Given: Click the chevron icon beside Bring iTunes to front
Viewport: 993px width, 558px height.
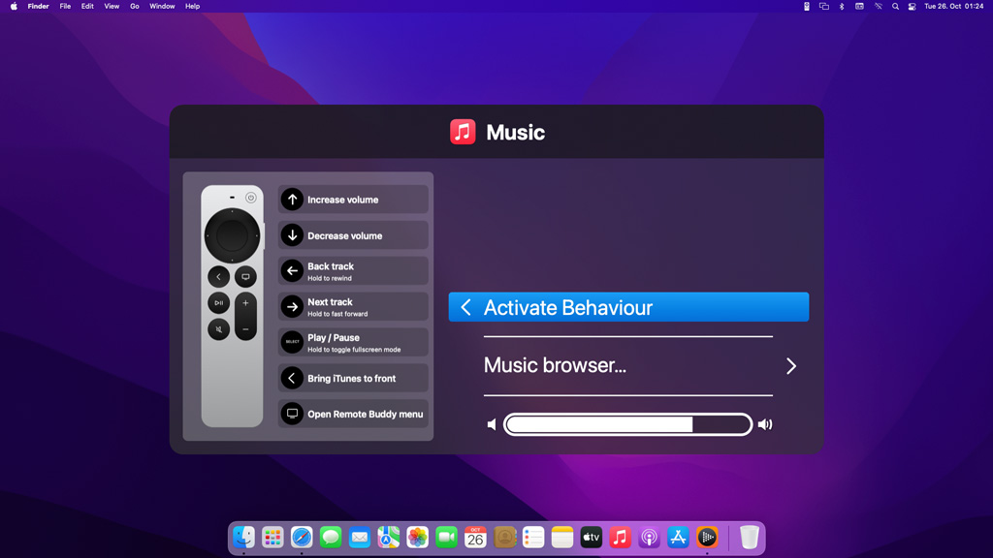Looking at the screenshot, I should [292, 379].
